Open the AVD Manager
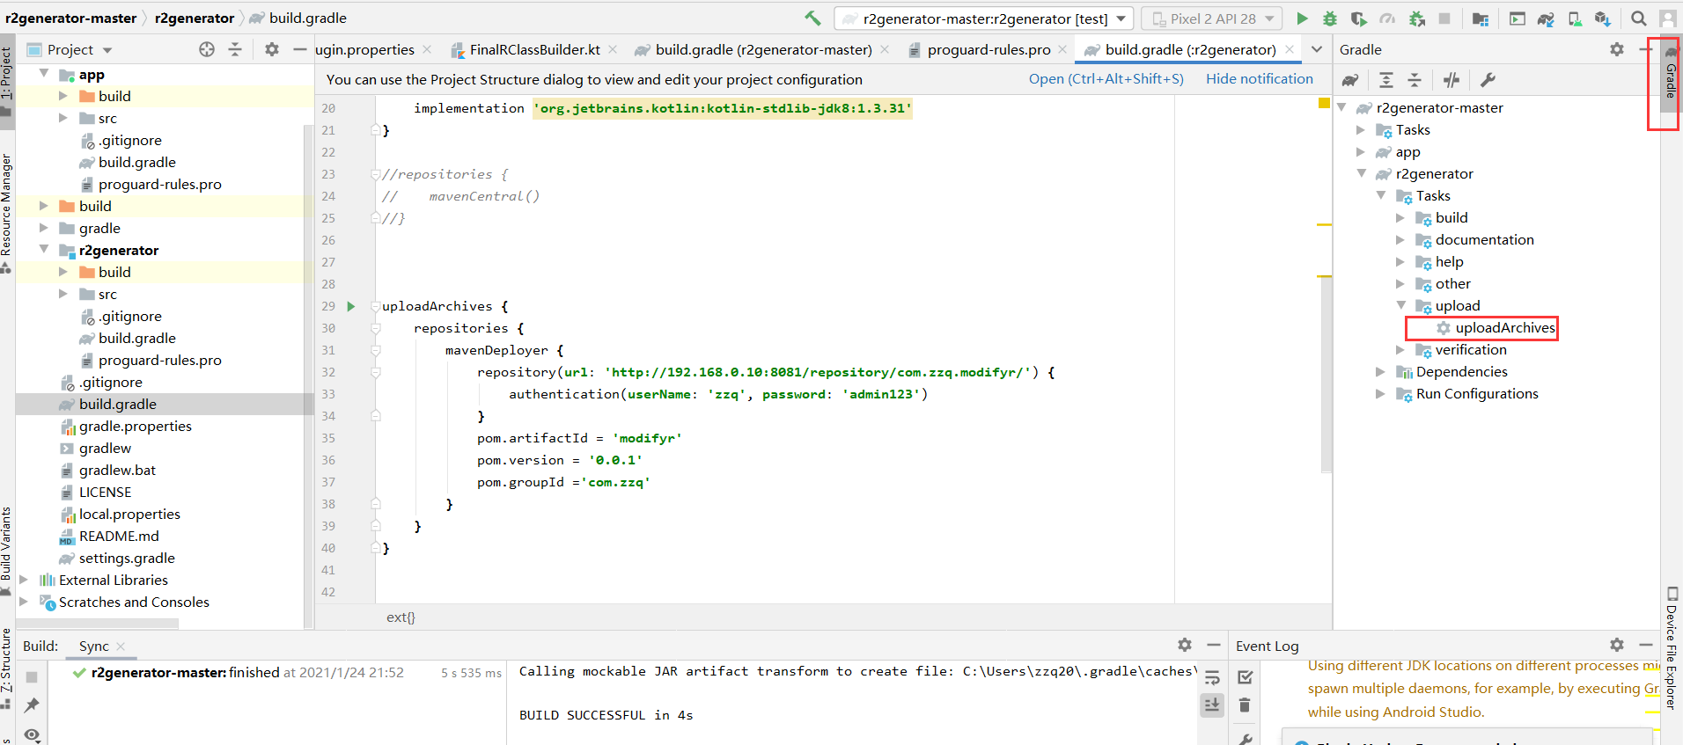1683x745 pixels. click(x=1575, y=18)
